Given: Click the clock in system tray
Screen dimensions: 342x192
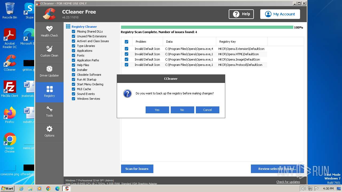Looking at the screenshot, I should coord(328,189).
